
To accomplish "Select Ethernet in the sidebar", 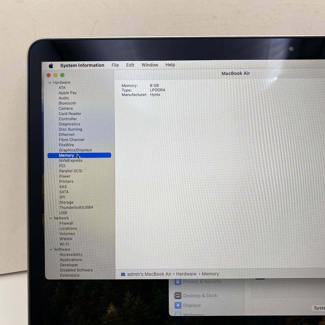I will click(67, 135).
